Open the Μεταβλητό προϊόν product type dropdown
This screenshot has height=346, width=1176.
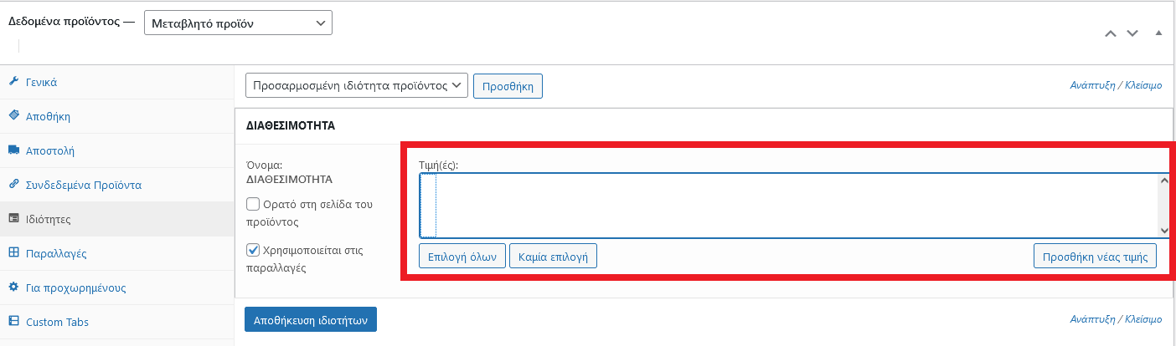pyautogui.click(x=239, y=23)
